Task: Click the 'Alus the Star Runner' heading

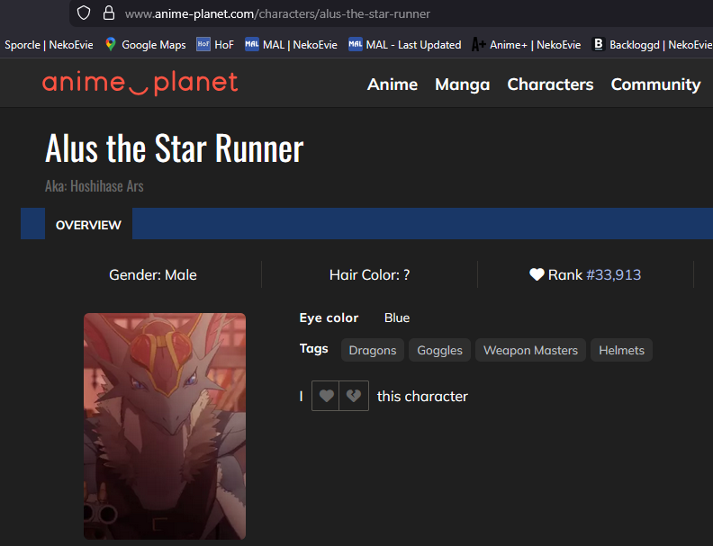Action: click(x=174, y=148)
